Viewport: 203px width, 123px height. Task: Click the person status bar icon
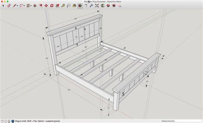[x=9, y=121]
